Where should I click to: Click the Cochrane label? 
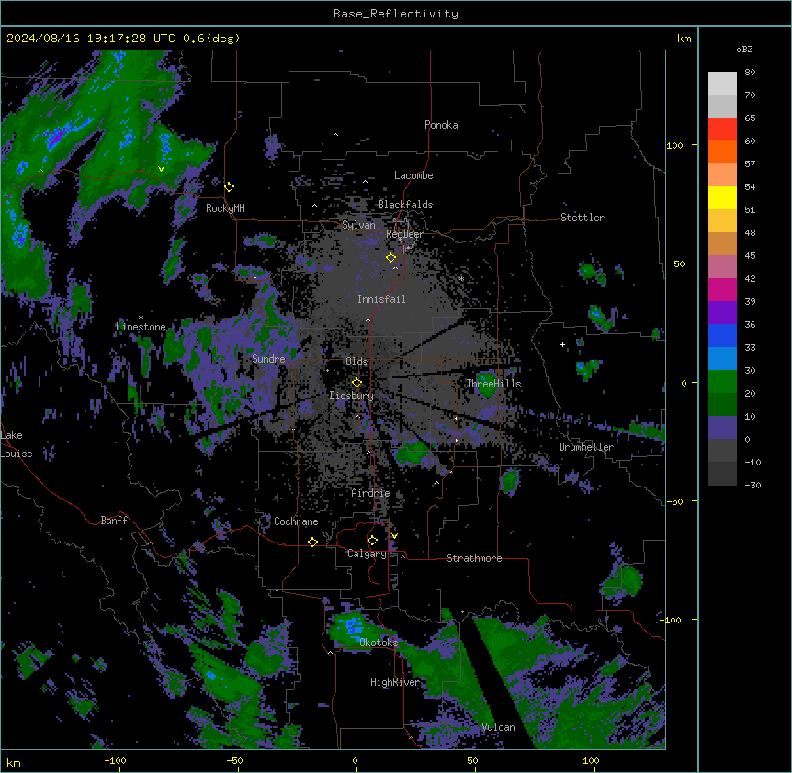click(x=296, y=521)
